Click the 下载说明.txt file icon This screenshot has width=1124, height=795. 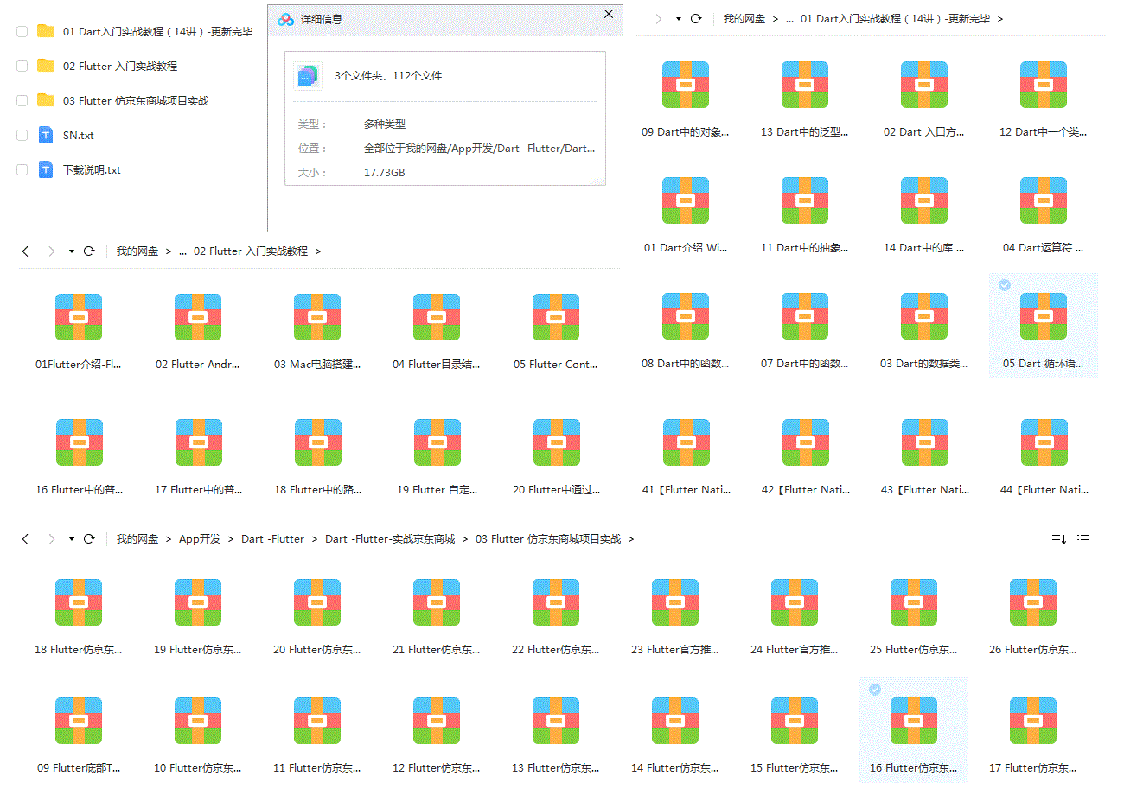(46, 169)
